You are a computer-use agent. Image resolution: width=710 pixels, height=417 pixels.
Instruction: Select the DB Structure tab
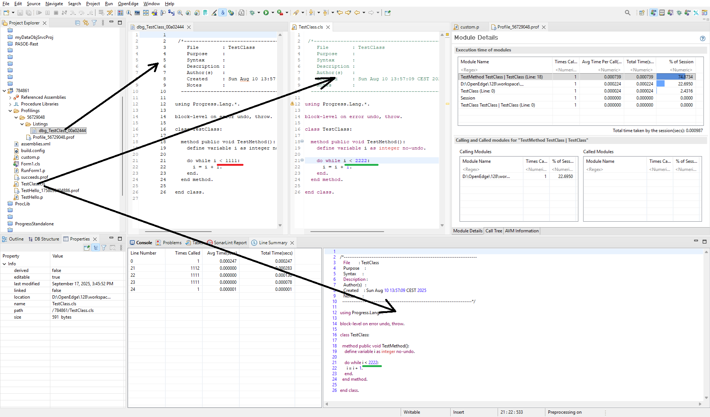tap(43, 239)
